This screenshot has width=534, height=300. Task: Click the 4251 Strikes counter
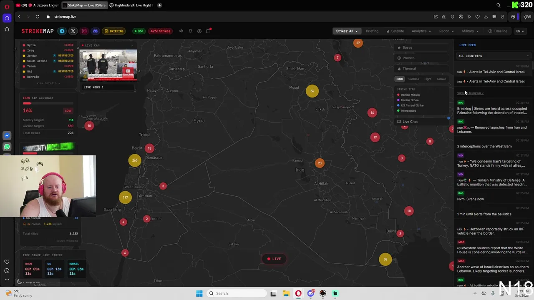click(x=160, y=31)
